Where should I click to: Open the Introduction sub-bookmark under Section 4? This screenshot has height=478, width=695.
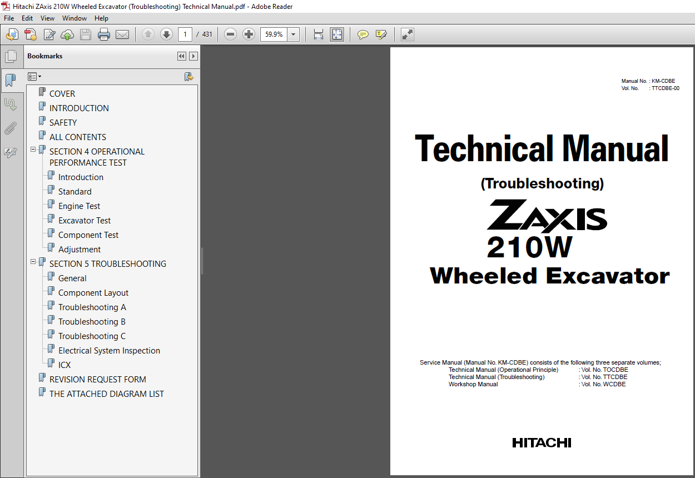[81, 177]
